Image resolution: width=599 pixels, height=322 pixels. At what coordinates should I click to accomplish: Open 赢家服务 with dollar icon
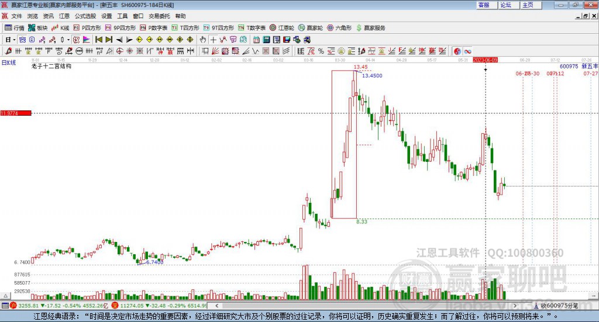370,28
